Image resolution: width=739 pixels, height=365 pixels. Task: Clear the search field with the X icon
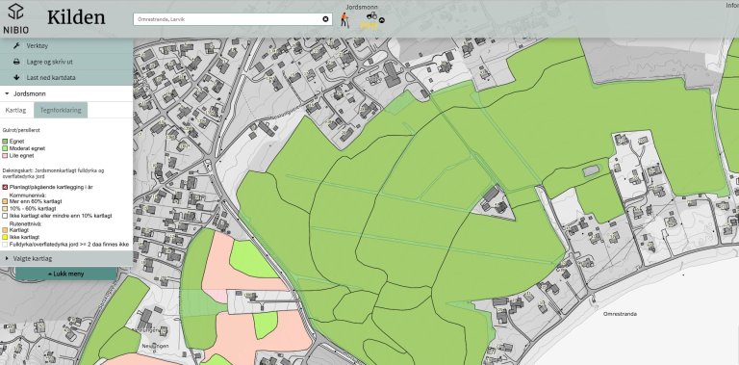coord(325,19)
